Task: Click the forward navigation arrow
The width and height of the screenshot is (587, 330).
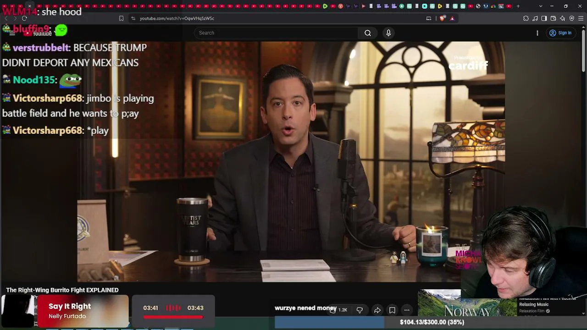Action: tap(15, 18)
